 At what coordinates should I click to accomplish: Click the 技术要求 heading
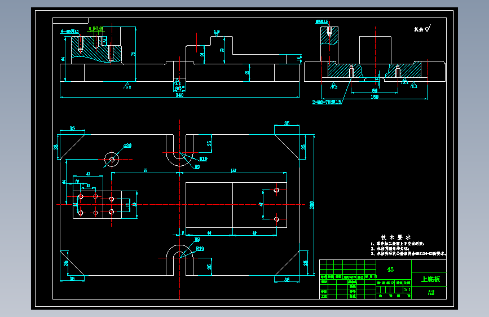pyautogui.click(x=396, y=237)
